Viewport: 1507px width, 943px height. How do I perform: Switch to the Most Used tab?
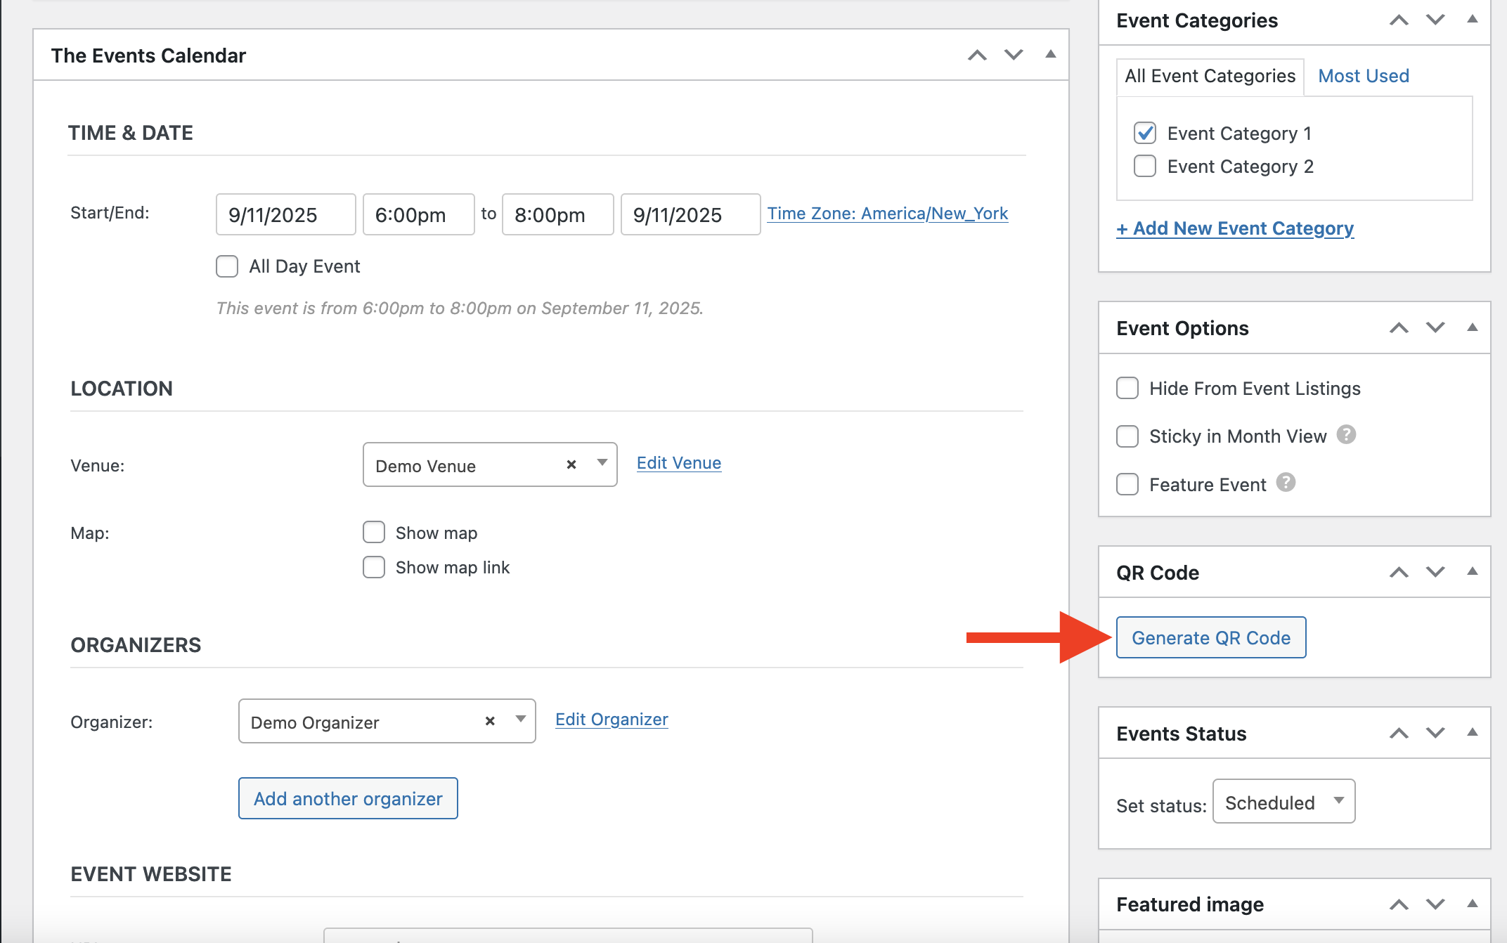tap(1363, 76)
